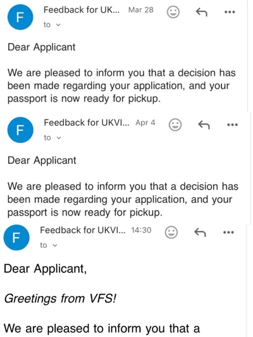Screen dimensions: 253x337
Task: Expand recipients of Apr 4 email
Action: click(x=52, y=138)
